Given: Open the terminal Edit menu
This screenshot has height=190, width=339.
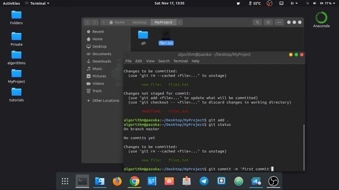Looking at the screenshot, I should tap(139, 61).
